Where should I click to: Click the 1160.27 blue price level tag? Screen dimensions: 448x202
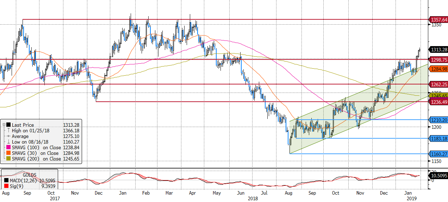438,154
